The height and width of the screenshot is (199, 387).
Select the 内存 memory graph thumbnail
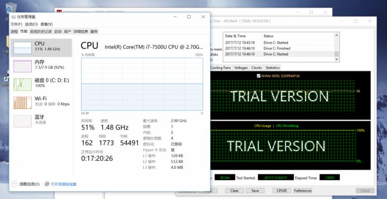(x=22, y=66)
